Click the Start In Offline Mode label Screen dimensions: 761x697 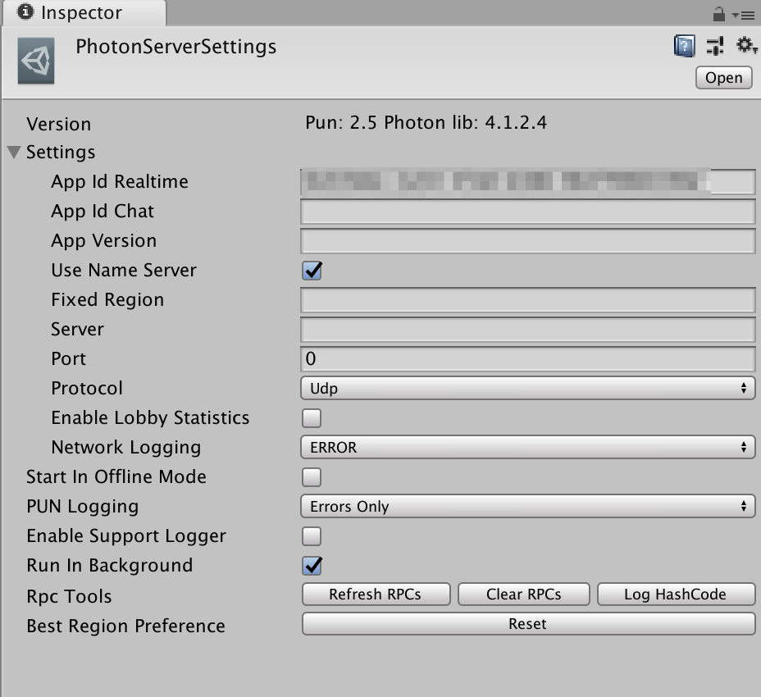point(116,477)
